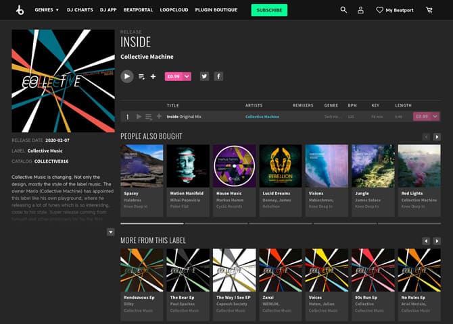Click the user account icon
Viewport: 453px width, 324px height.
point(361,10)
